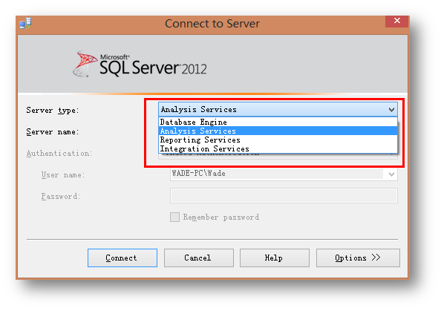
Task: Click the User name field WADE-PC\Wade
Action: (278, 174)
